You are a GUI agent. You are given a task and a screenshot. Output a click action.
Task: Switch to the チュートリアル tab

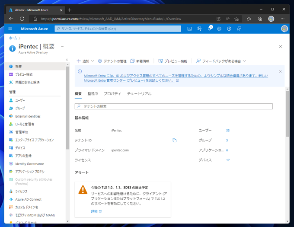139,94
